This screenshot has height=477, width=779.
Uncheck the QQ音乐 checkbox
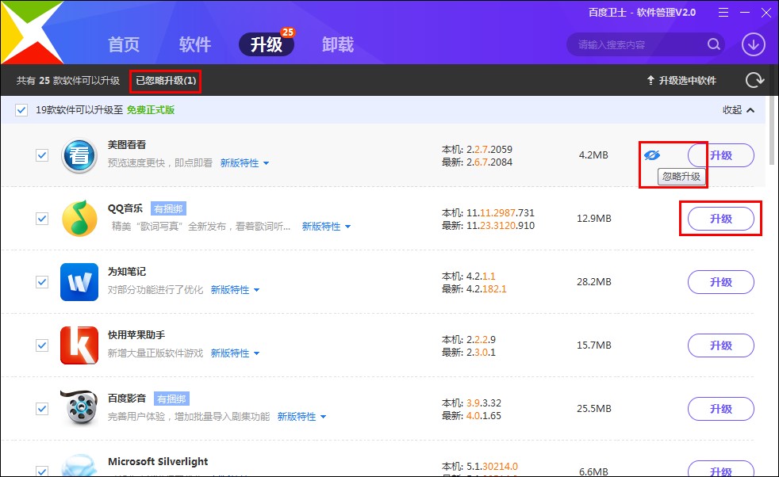42,219
